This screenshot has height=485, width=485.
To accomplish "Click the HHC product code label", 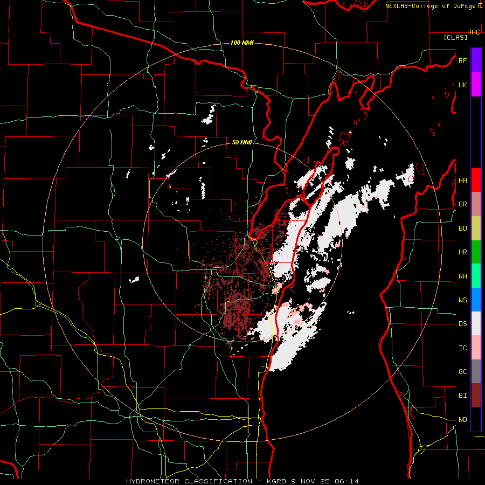I will click(x=474, y=32).
